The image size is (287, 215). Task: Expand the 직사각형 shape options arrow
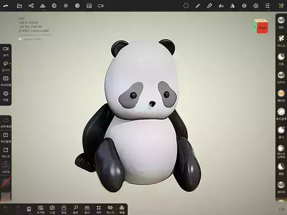[x=10, y=79]
